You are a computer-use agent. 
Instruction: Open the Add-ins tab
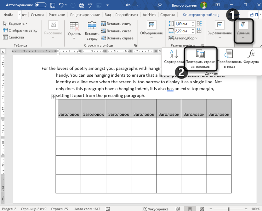(149, 15)
